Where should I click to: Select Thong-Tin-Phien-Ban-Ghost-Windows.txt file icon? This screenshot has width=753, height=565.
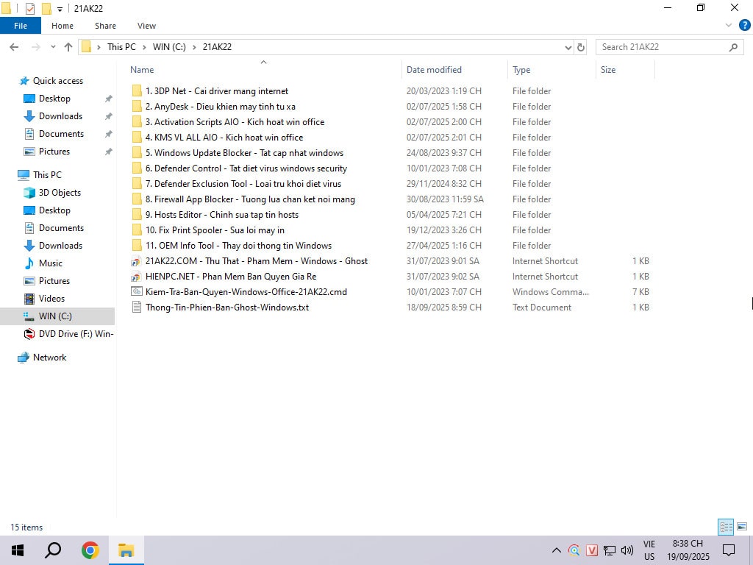tap(137, 307)
